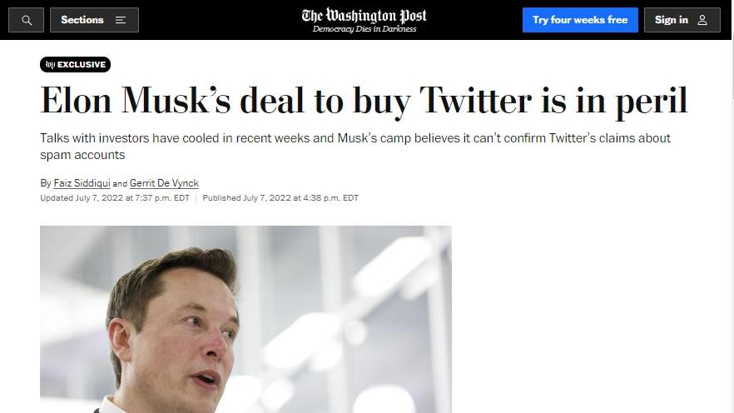Image resolution: width=734 pixels, height=413 pixels.
Task: Open search with the magnifier icon
Action: click(x=26, y=20)
